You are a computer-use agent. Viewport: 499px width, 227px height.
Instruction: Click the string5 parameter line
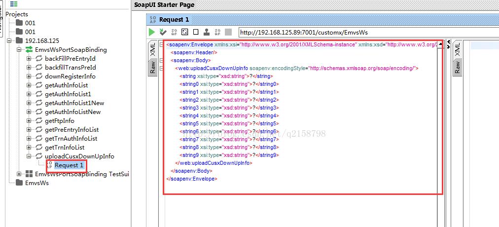[x=229, y=123]
